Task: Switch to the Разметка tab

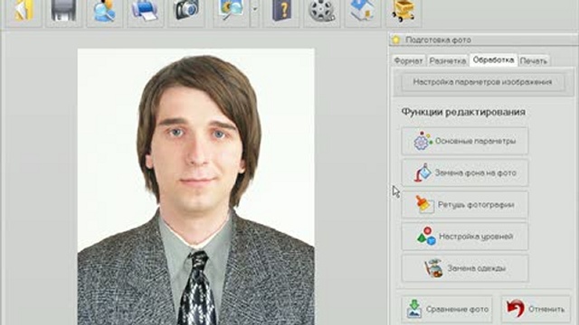Action: pyautogui.click(x=448, y=60)
